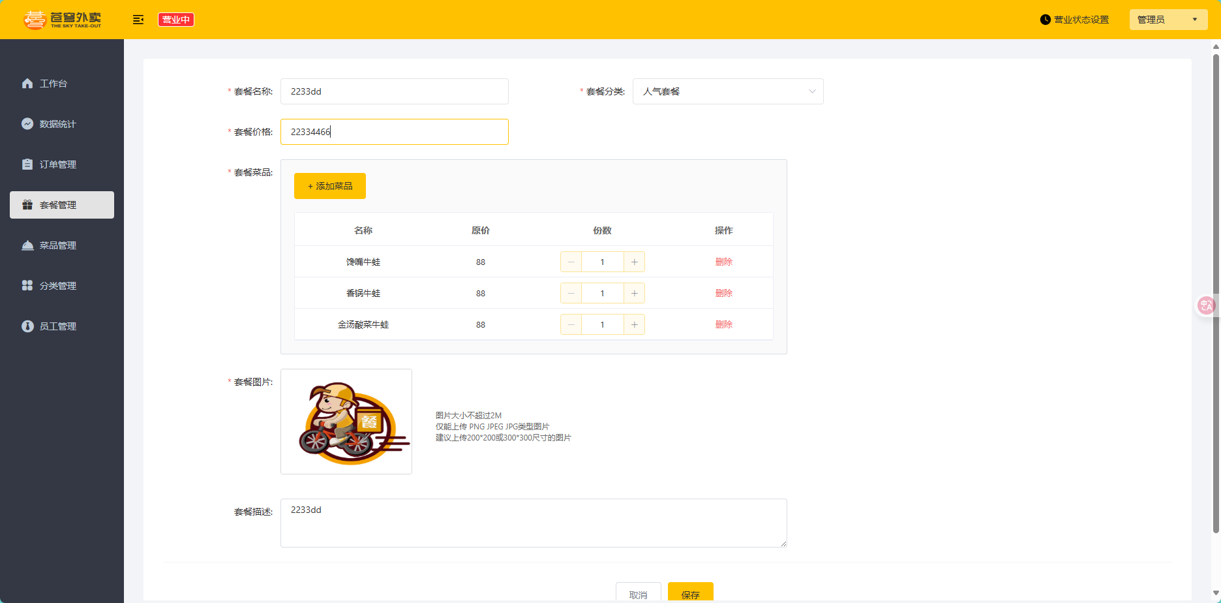Image resolution: width=1221 pixels, height=603 pixels.
Task: Increase quantity for 金汤酸菜牛蛙
Action: coord(634,324)
